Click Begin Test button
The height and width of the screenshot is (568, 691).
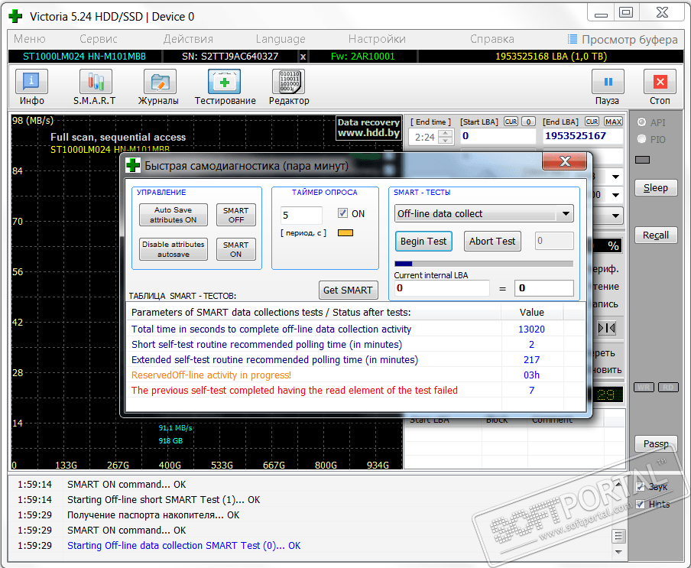click(423, 242)
